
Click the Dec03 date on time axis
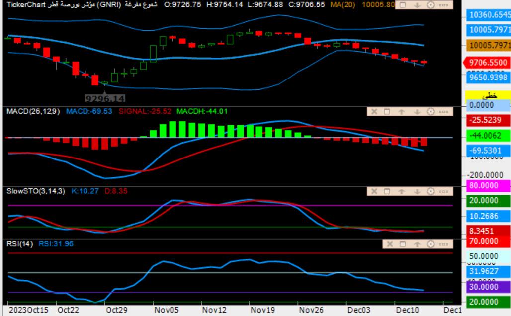[359, 310]
